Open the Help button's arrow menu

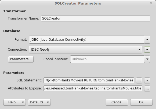point(23,102)
